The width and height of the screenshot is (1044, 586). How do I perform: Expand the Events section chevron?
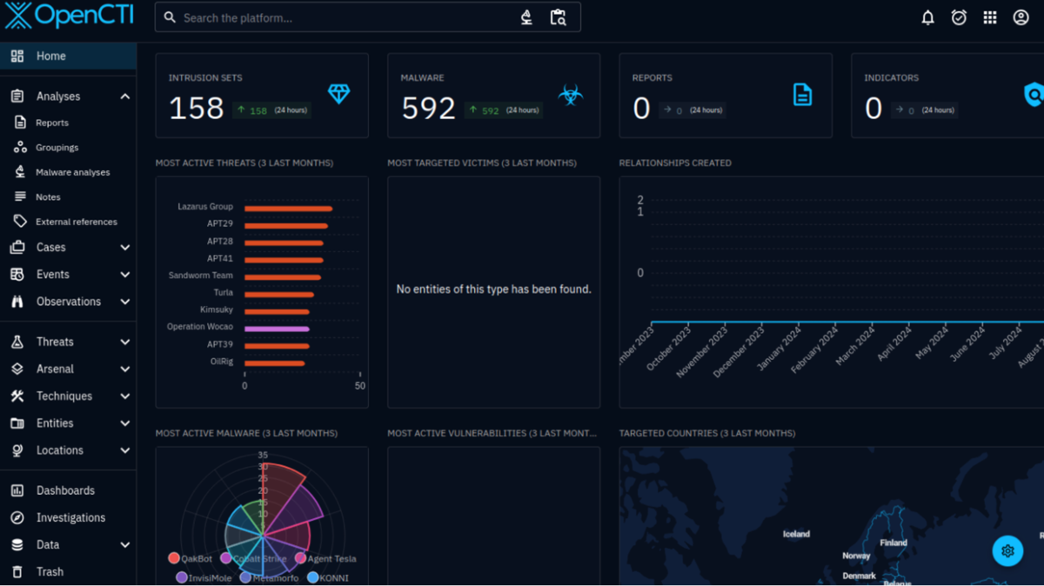(125, 275)
